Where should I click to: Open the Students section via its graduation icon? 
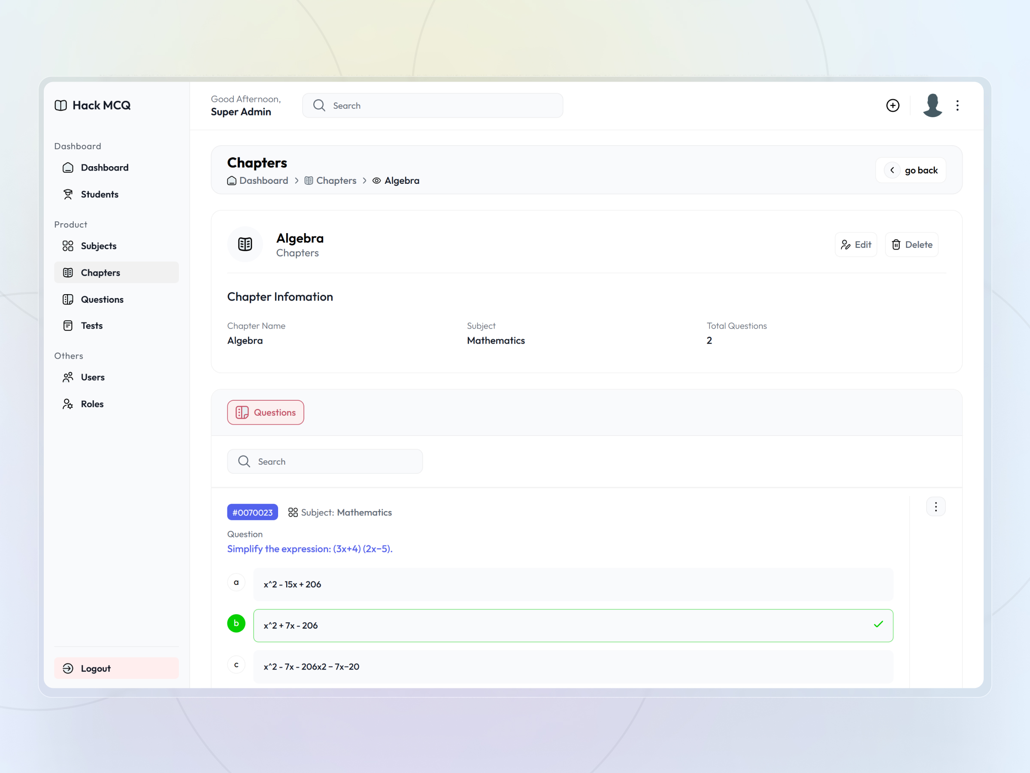[68, 194]
